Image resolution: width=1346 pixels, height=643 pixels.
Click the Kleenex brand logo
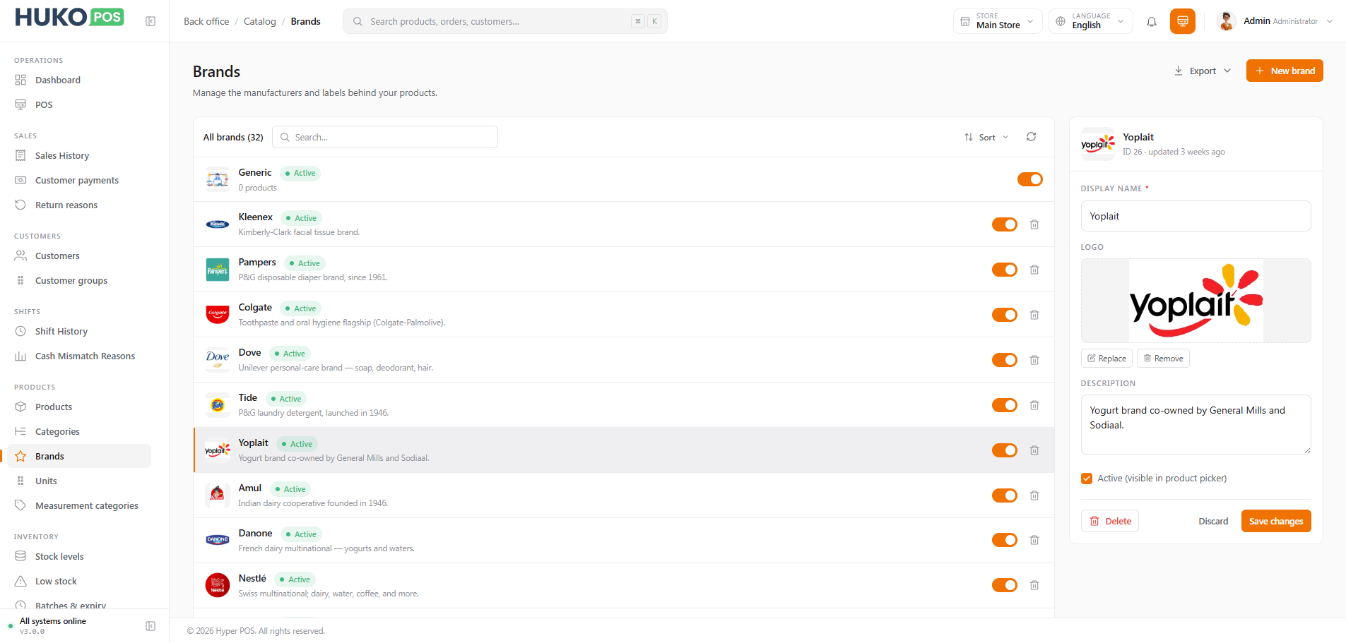pyautogui.click(x=218, y=224)
